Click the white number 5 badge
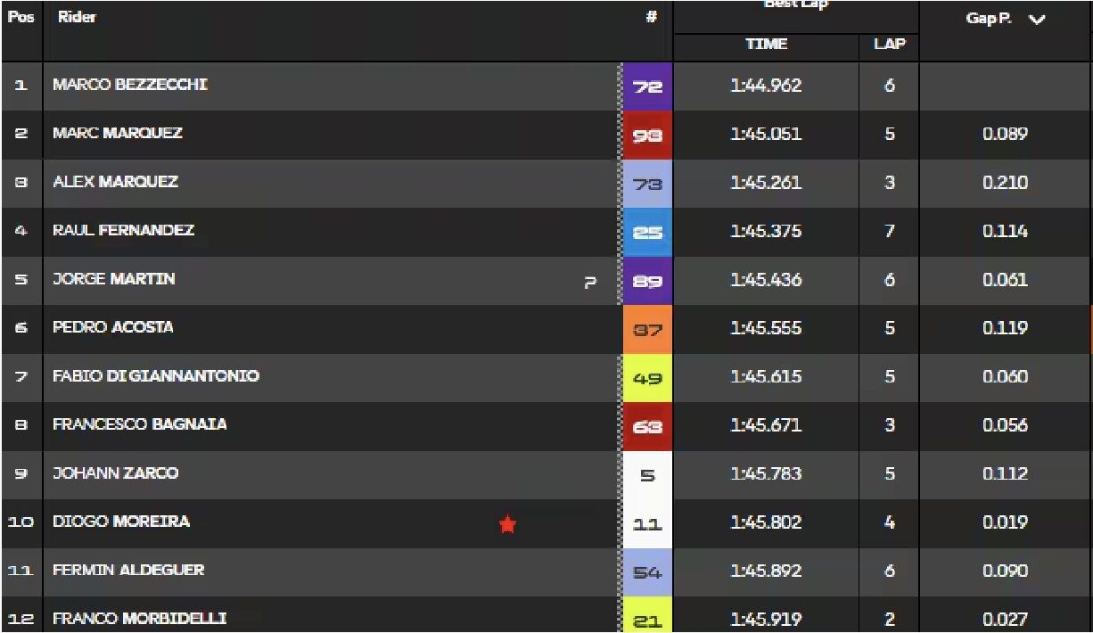This screenshot has height=633, width=1093. [x=648, y=475]
